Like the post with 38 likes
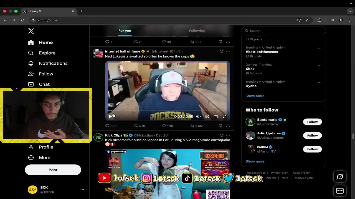The image size is (355, 199). (x=166, y=42)
